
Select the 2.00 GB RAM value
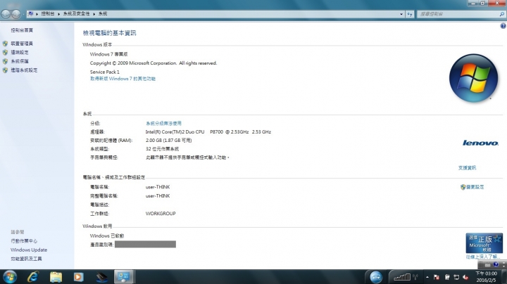(169, 141)
